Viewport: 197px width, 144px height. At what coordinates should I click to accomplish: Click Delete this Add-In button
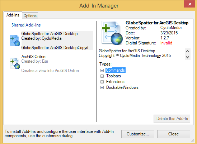click(x=172, y=119)
